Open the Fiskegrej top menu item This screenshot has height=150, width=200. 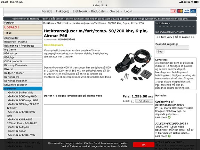coord(63,11)
